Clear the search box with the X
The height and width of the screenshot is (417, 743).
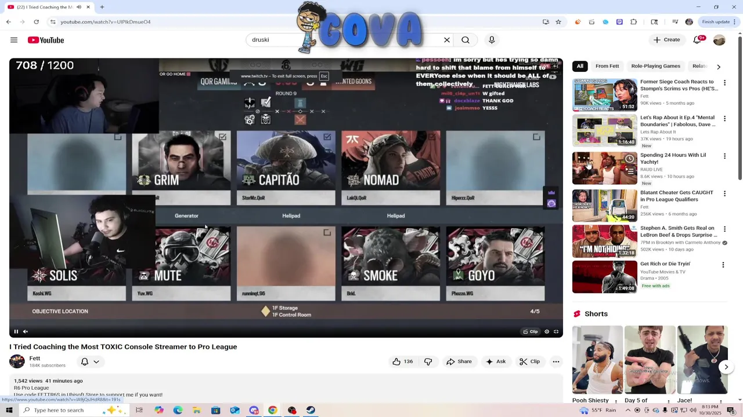pyautogui.click(x=447, y=40)
